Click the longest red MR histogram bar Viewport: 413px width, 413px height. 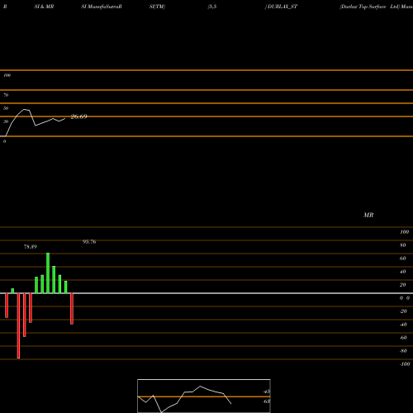pyautogui.click(x=18, y=325)
